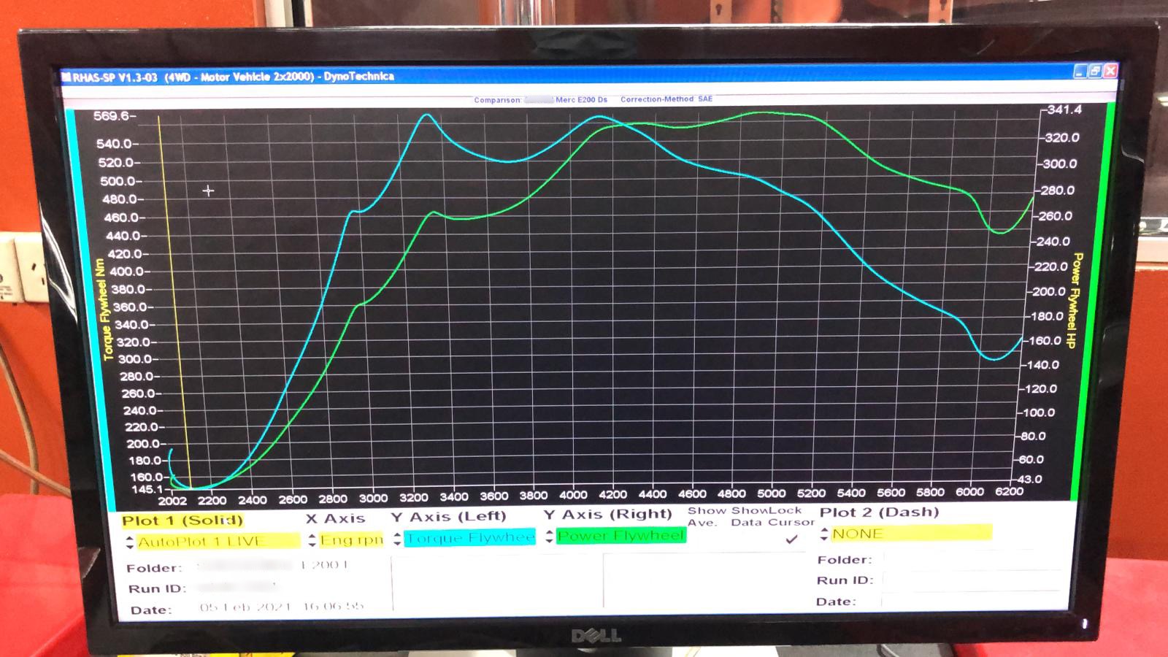Minimize the RHAS-SP window
Screen dimensions: 1168x657
1080,72
